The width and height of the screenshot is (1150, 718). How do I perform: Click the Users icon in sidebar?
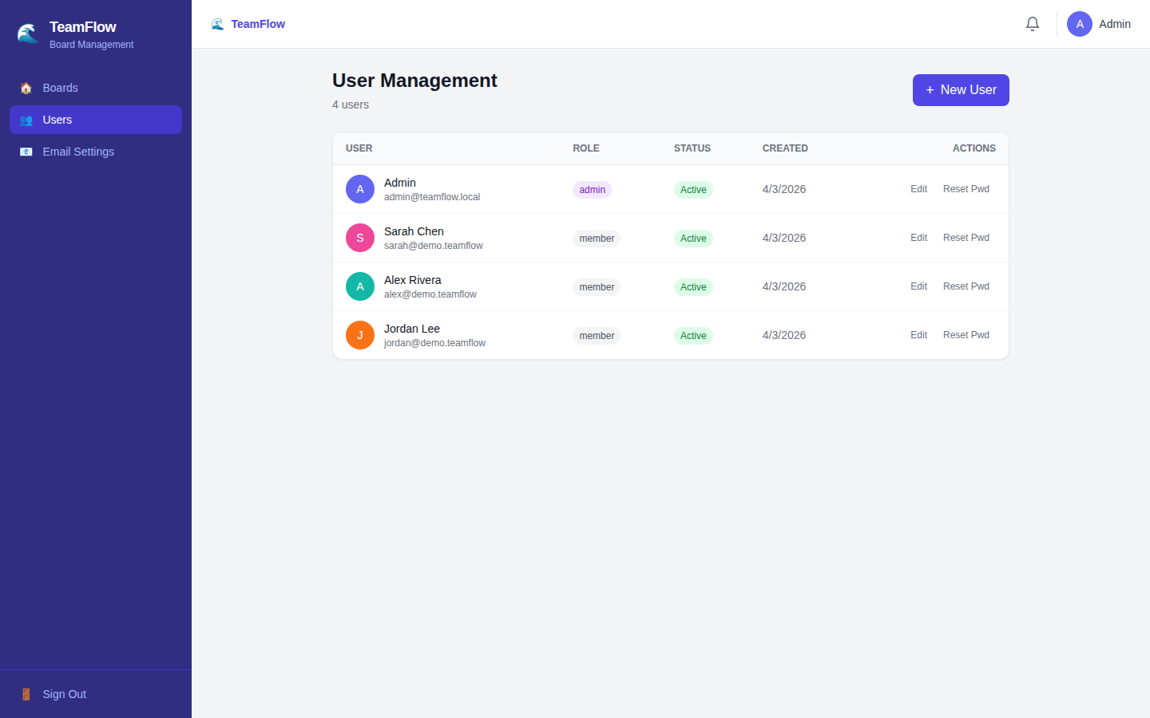26,120
